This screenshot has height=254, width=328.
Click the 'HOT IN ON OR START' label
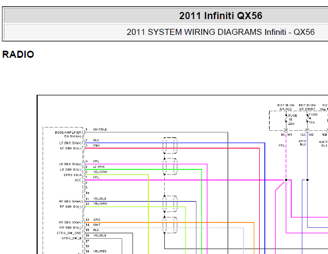(x=307, y=107)
